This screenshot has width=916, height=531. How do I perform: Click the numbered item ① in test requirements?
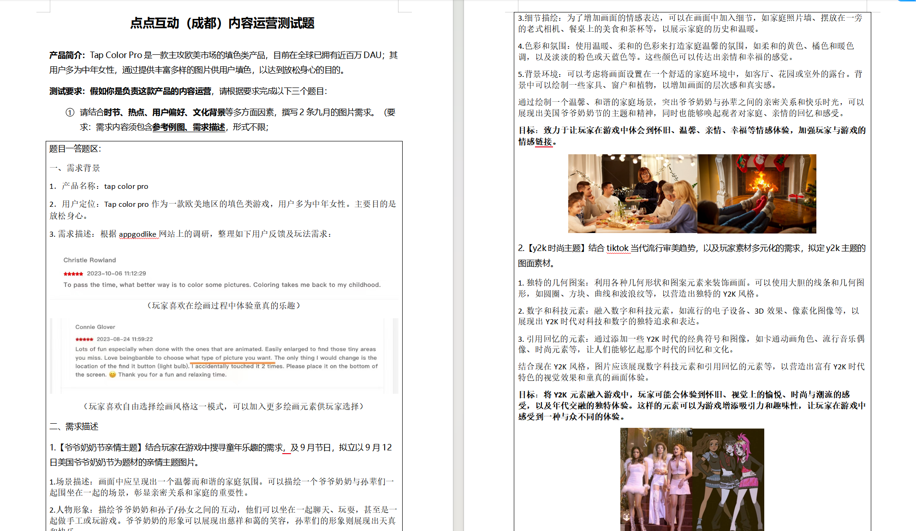[70, 112]
